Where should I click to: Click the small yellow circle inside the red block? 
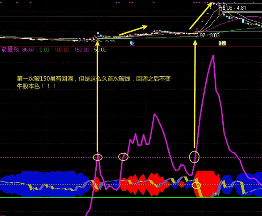[196, 185]
